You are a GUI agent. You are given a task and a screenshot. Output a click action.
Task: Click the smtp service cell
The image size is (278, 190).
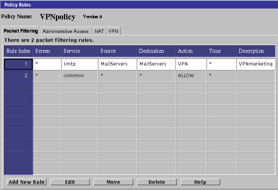(x=79, y=64)
